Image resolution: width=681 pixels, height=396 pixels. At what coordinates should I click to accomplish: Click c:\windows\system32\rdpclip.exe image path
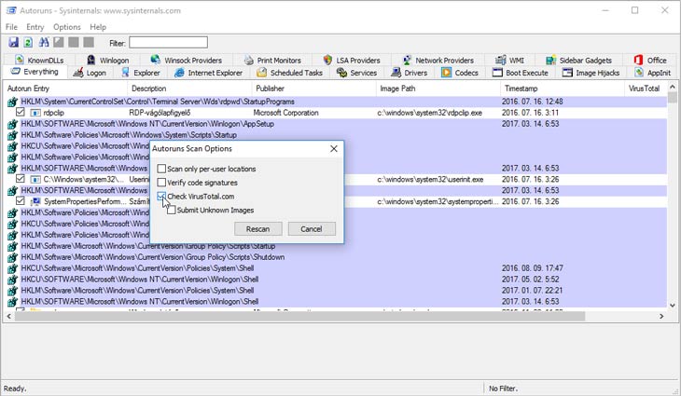tap(429, 113)
